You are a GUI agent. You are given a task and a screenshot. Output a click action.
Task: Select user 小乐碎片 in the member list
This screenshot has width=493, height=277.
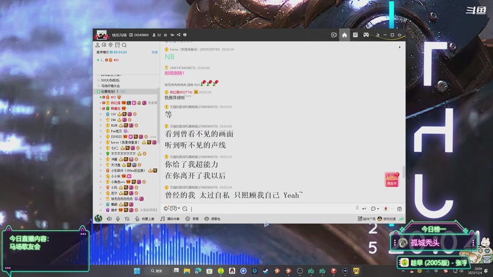pos(129,171)
